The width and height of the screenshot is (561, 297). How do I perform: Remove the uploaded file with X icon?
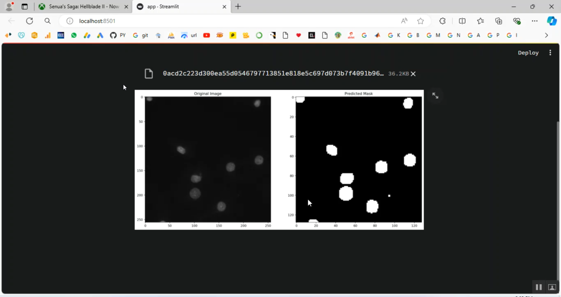tap(413, 74)
